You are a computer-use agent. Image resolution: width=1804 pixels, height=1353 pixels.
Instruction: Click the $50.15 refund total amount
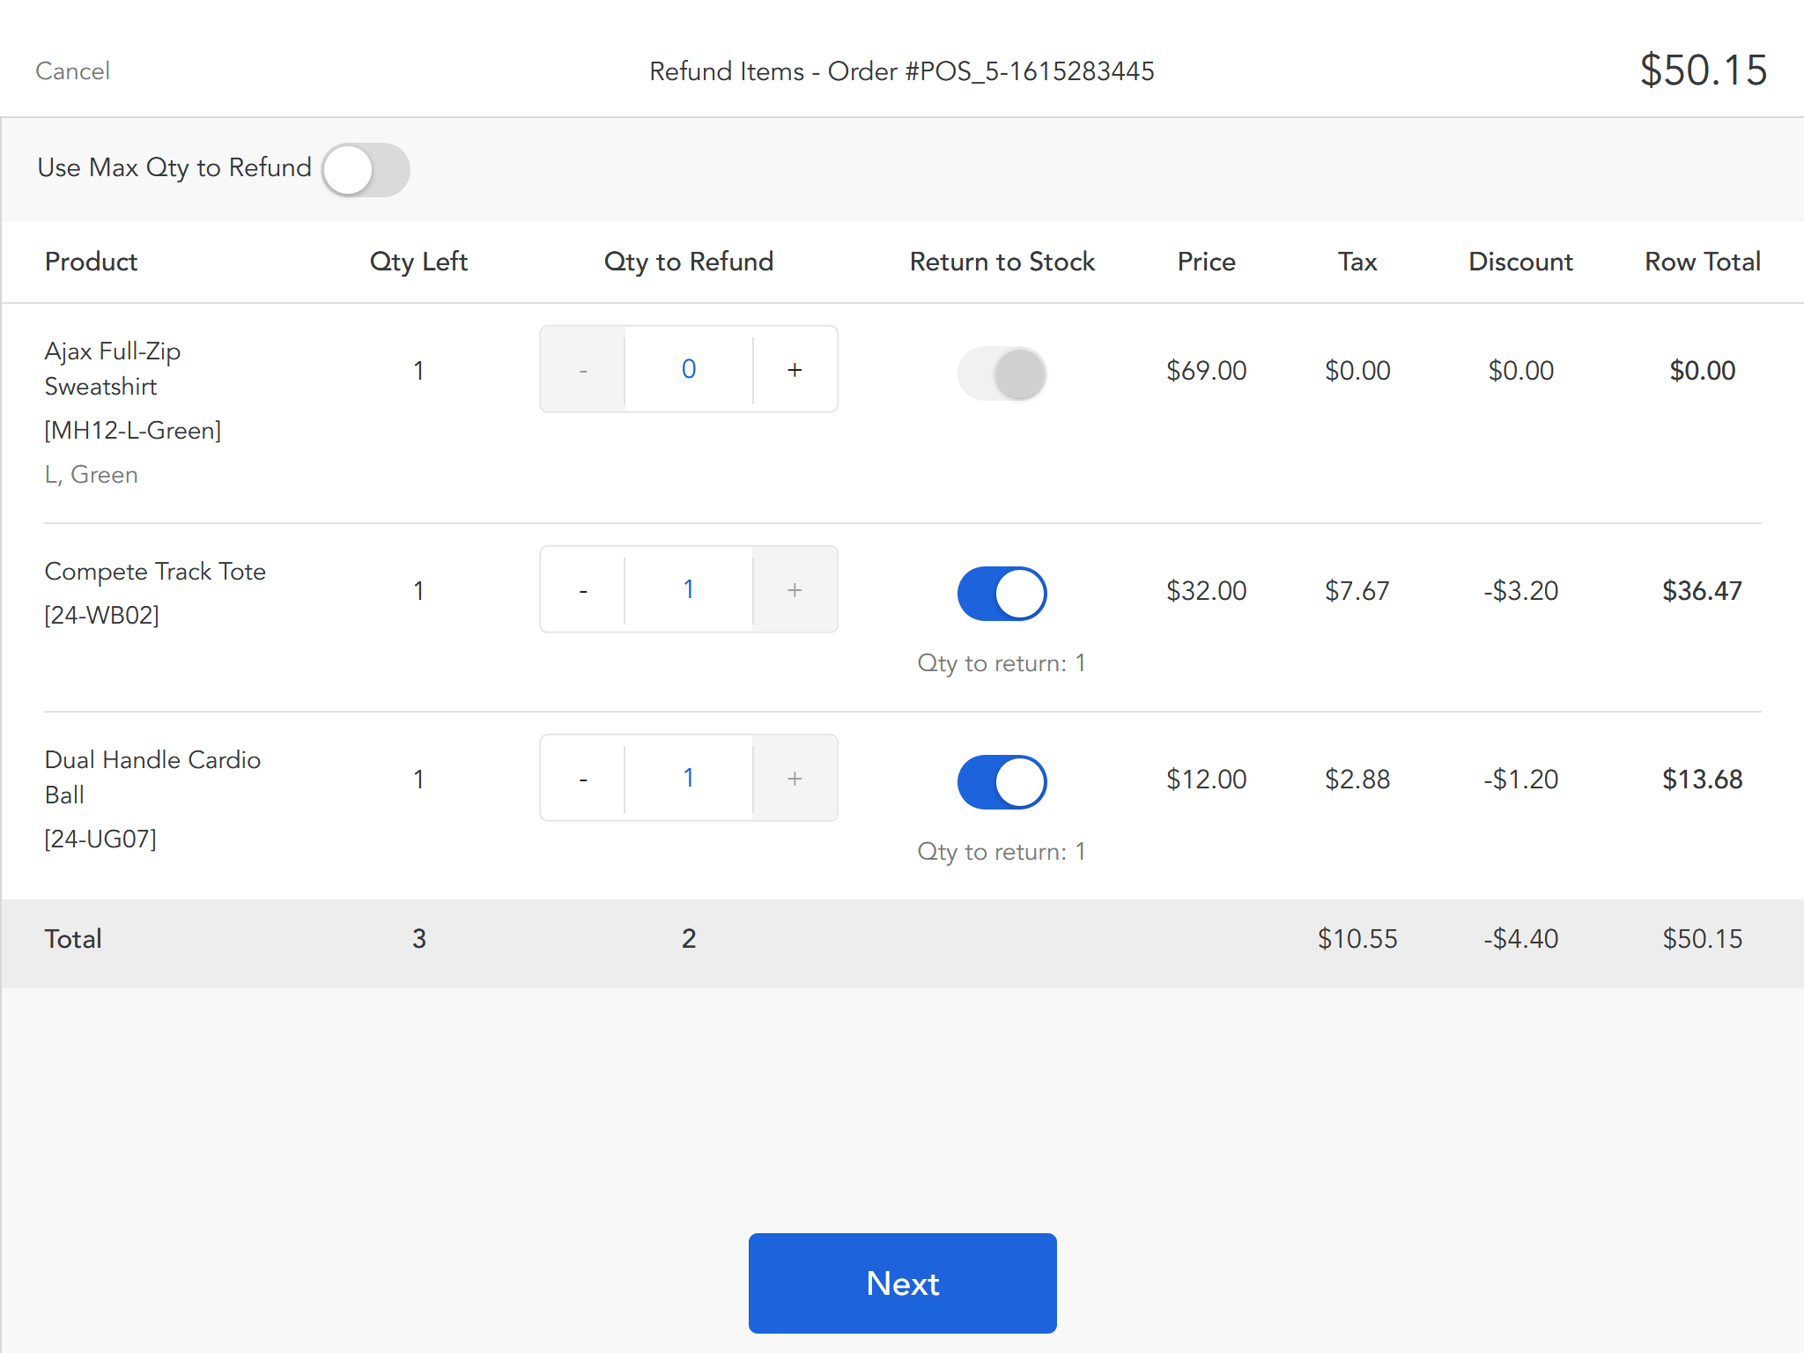[x=1702, y=70]
